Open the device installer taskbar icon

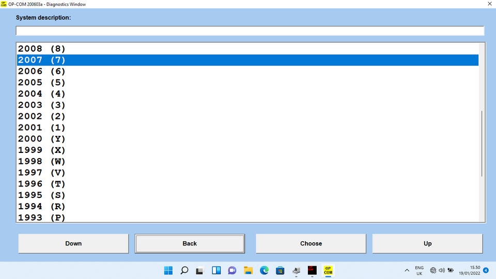[x=296, y=270]
